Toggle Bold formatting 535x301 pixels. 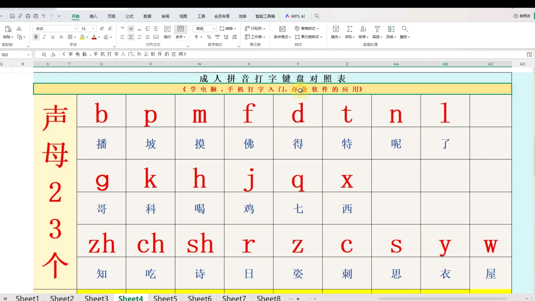tap(36, 37)
